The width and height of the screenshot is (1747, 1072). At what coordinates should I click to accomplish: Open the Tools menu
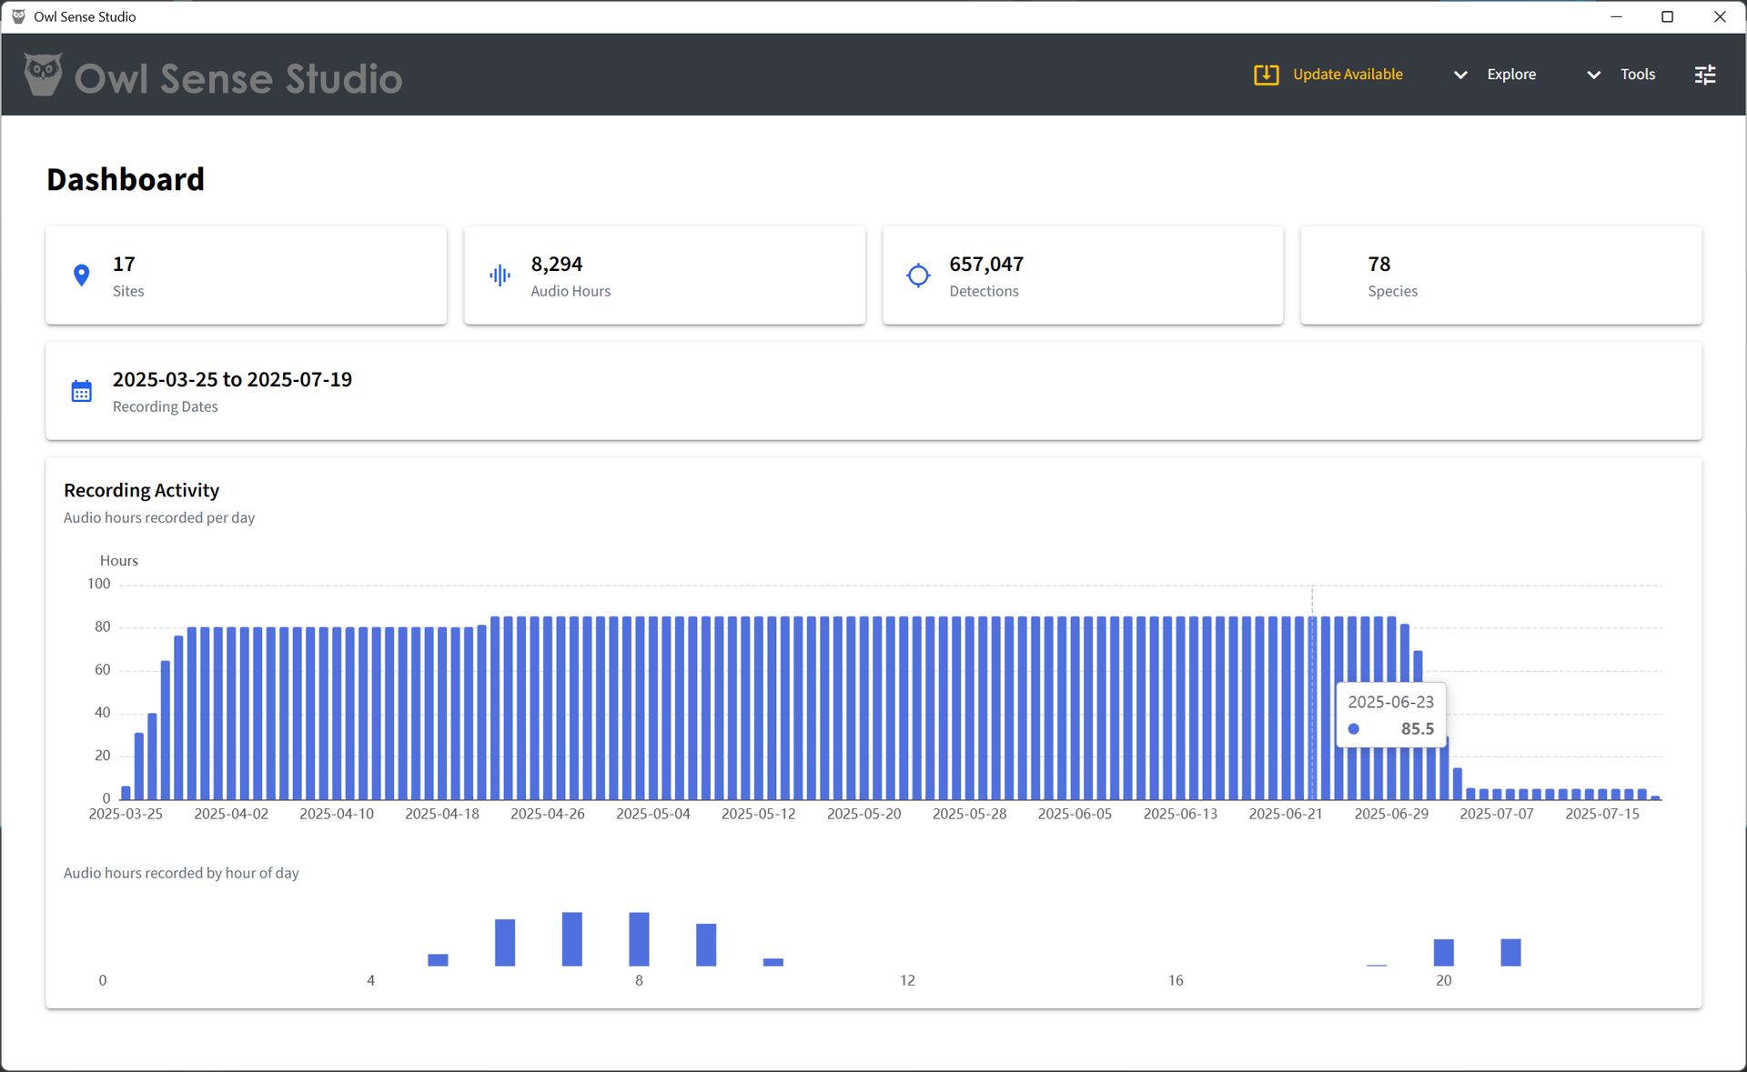(x=1637, y=75)
